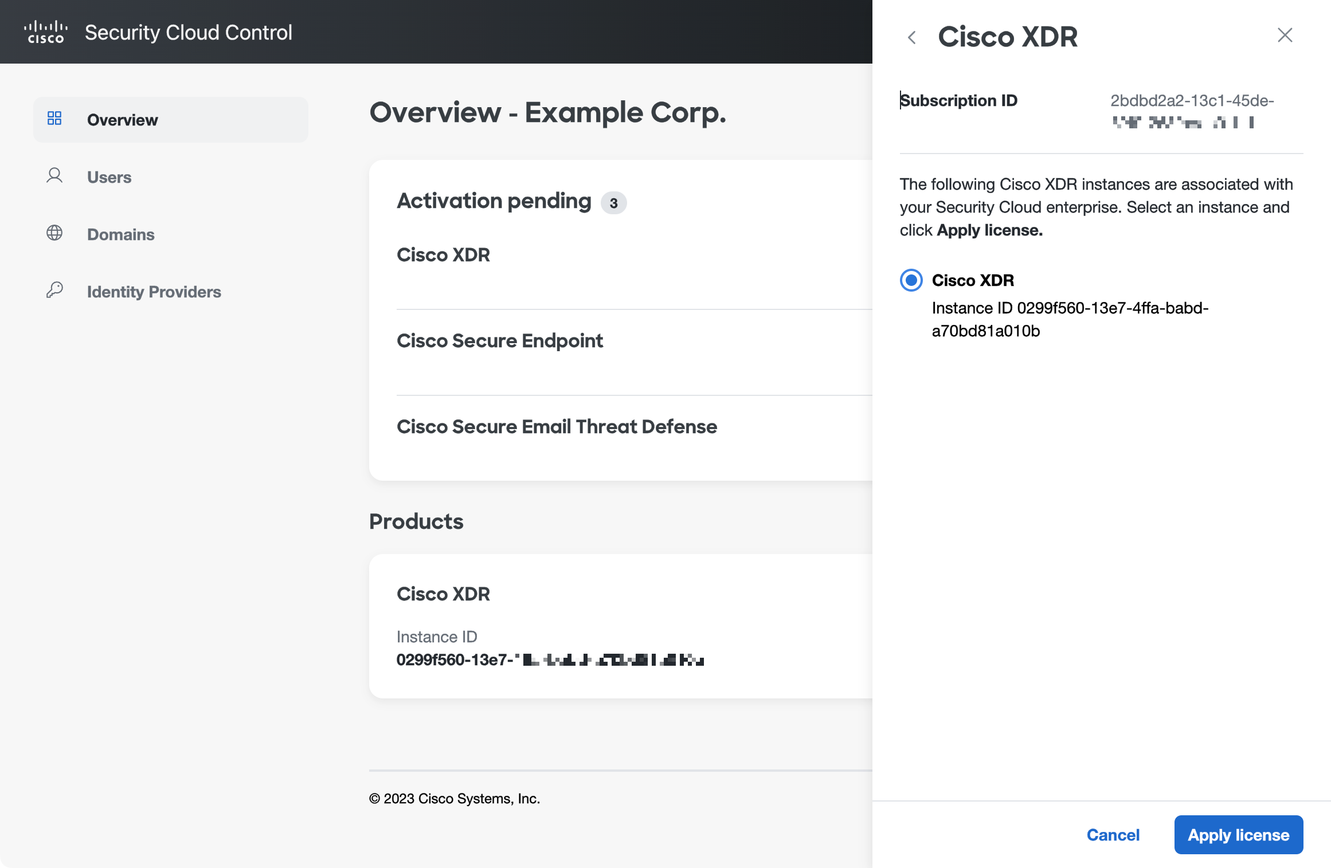Click the Identity Providers key icon

(x=54, y=290)
